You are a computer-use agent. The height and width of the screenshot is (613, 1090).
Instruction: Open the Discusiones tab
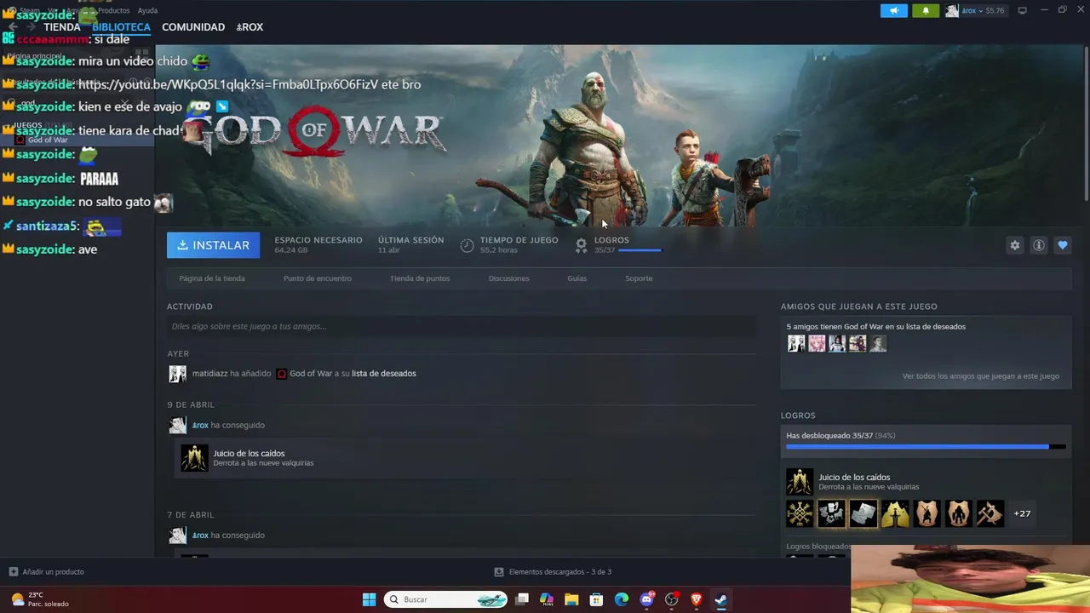tap(508, 278)
